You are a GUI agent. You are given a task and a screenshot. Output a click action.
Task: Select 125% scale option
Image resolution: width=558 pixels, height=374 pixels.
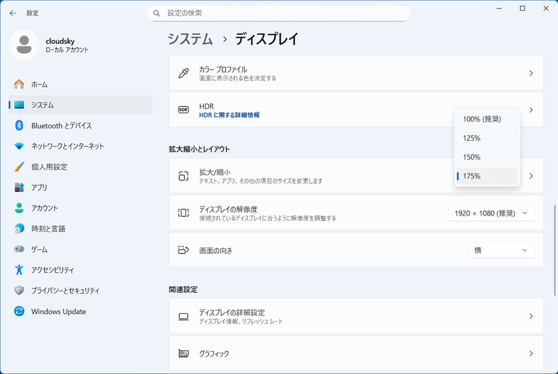487,138
